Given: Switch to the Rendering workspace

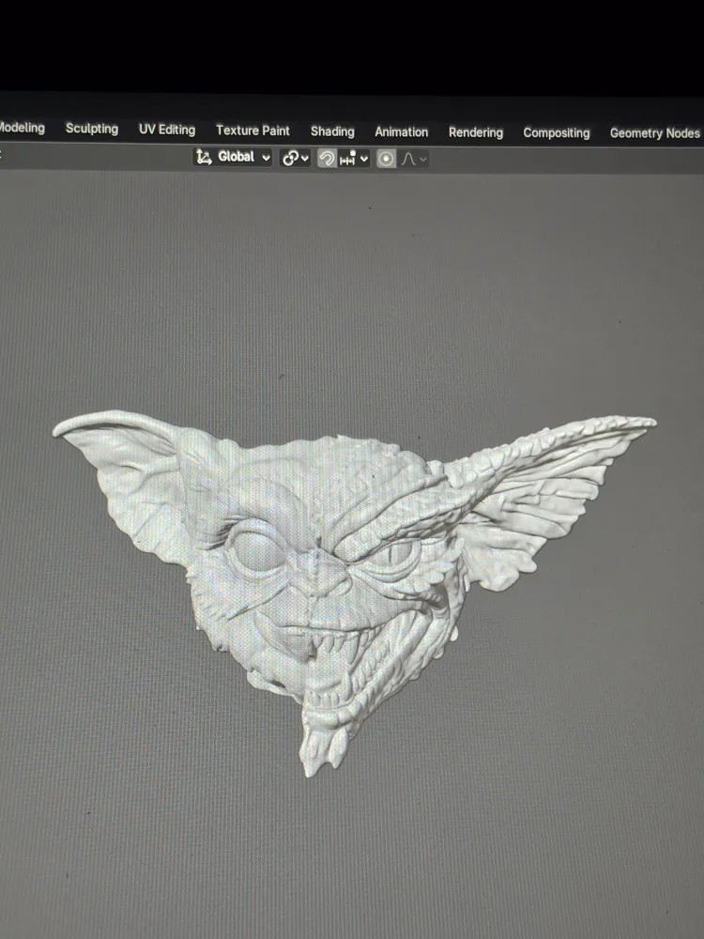Looking at the screenshot, I should click(x=476, y=132).
